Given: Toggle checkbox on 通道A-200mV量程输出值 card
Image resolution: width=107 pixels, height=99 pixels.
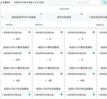Looking at the screenshot, I should point(29,53).
